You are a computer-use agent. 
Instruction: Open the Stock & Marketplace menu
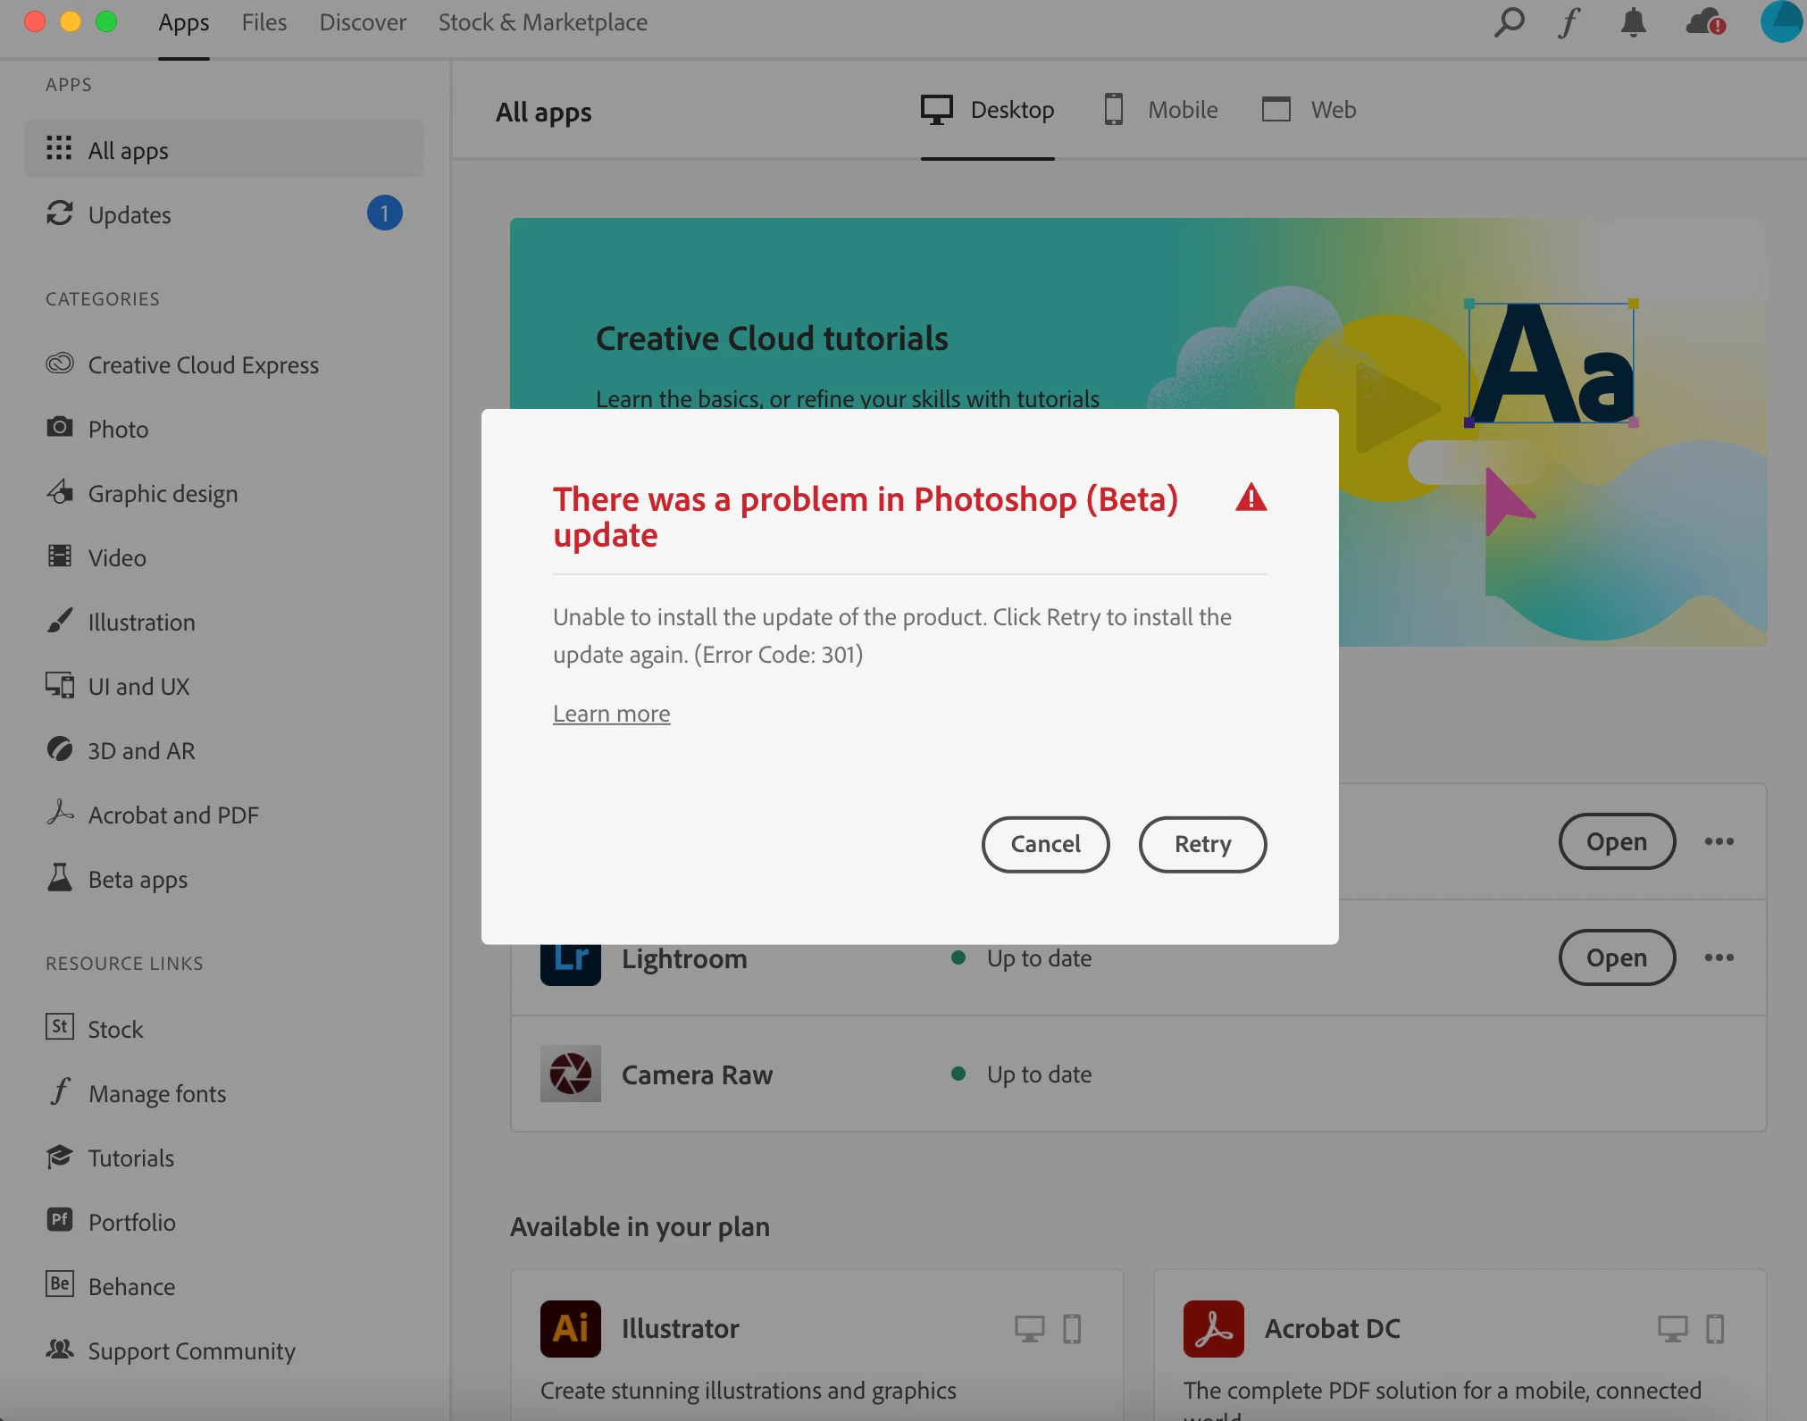click(x=542, y=22)
